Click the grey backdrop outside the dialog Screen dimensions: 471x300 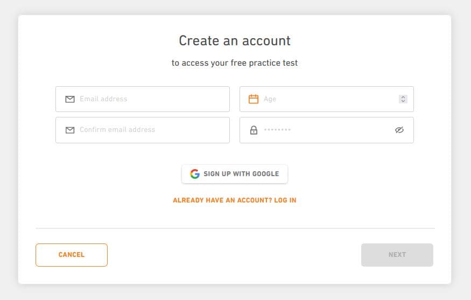[x=9, y=150]
